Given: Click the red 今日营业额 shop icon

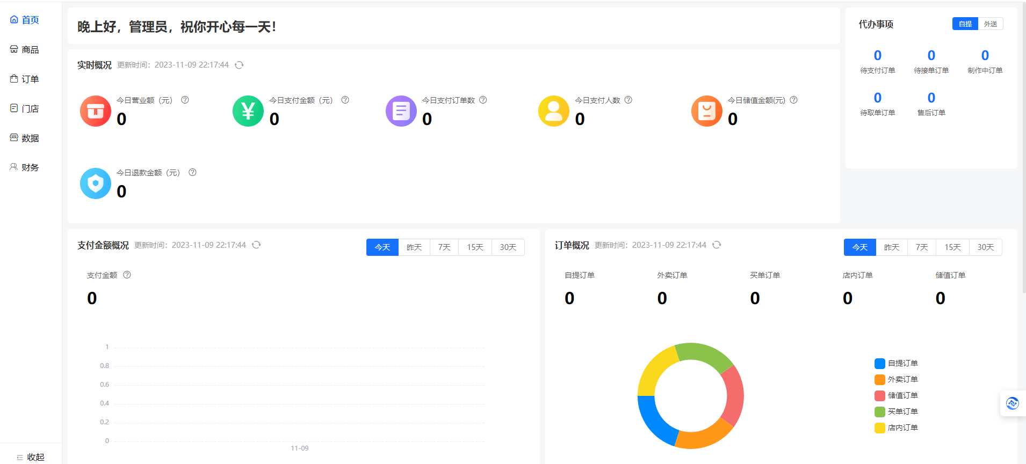Looking at the screenshot, I should (x=96, y=111).
